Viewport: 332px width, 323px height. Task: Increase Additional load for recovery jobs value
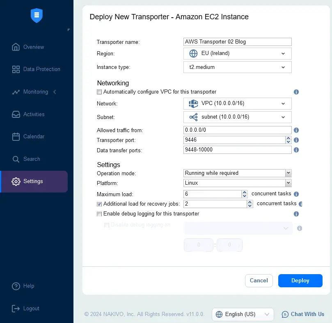point(250,202)
